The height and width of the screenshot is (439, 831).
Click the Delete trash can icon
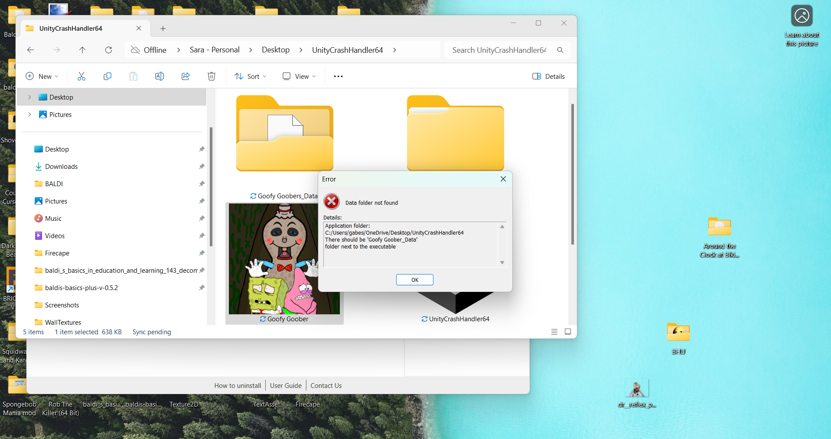click(x=212, y=76)
